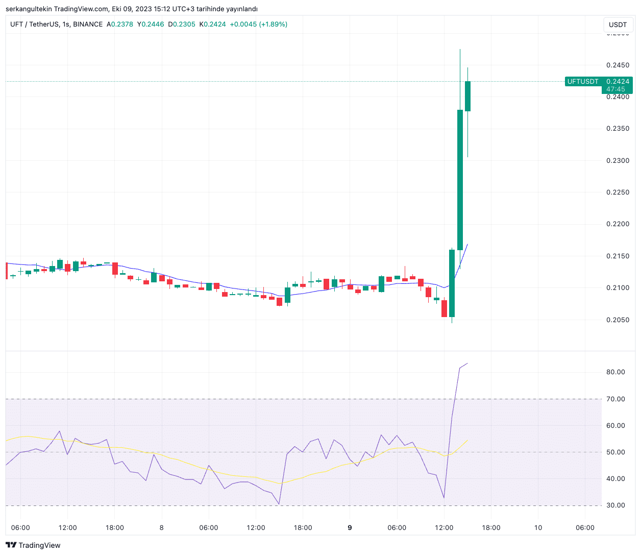Click the 70.00 level on RSI axis
Screen dimensions: 641x555
point(615,399)
